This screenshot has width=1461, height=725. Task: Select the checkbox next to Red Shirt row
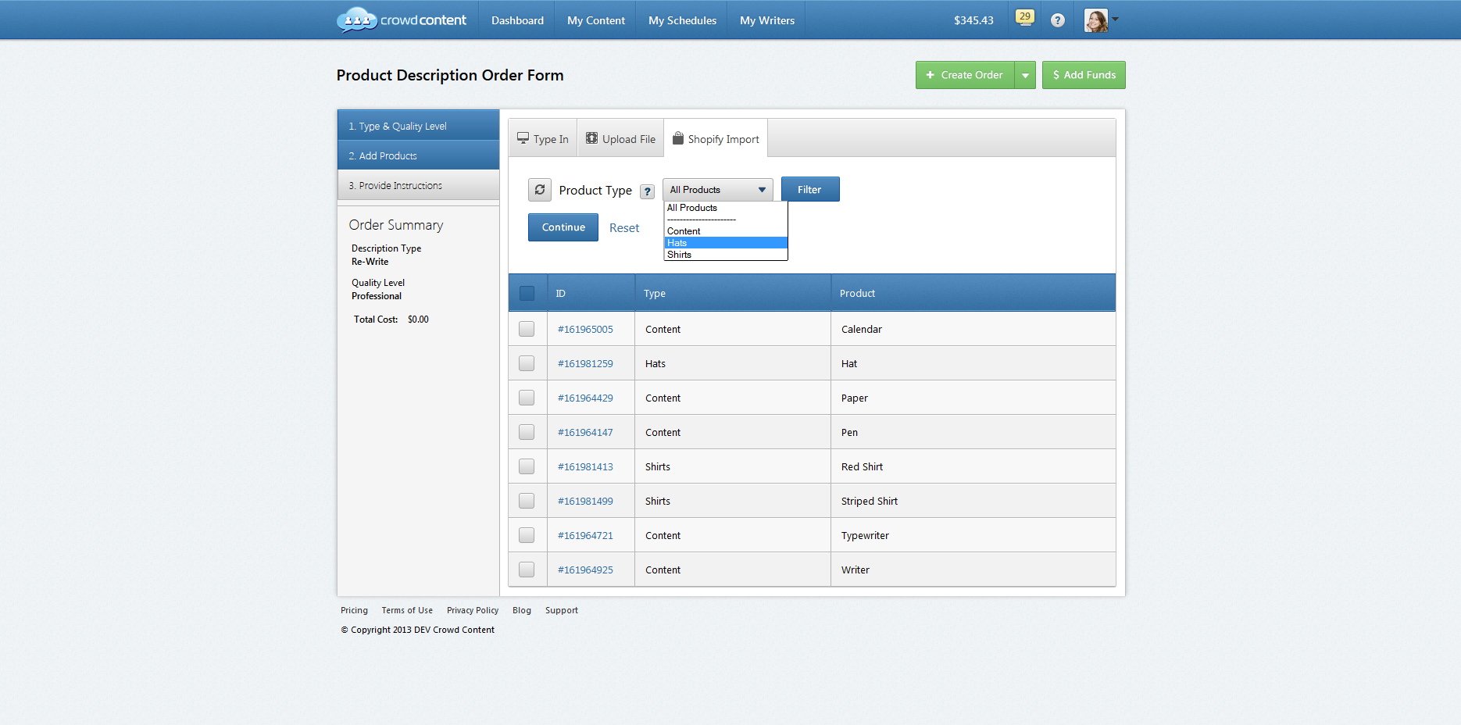527,466
